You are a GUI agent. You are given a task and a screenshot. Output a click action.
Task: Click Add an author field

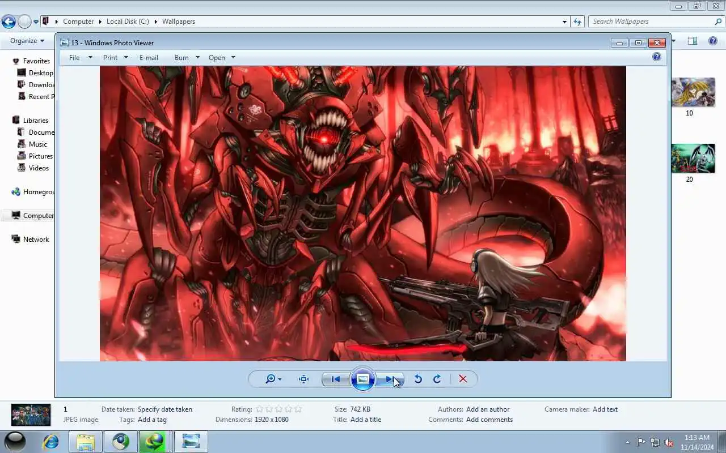488,409
